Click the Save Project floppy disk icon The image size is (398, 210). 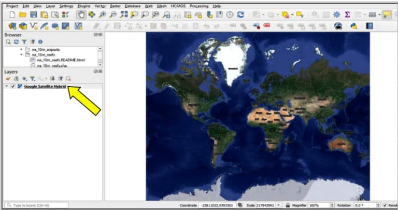coord(34,15)
